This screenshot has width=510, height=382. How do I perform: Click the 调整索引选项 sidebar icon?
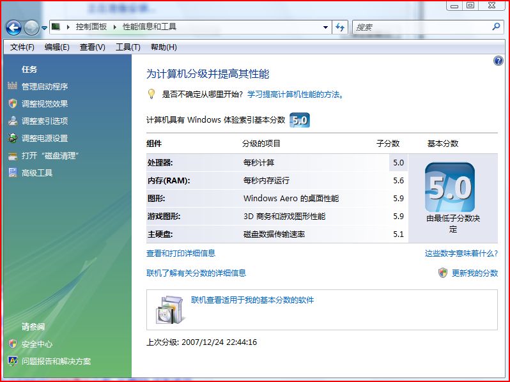[x=12, y=121]
